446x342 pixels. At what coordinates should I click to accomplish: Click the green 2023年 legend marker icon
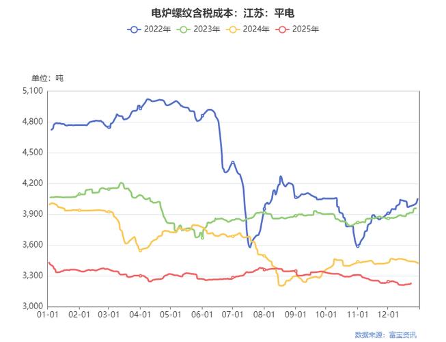(x=184, y=29)
